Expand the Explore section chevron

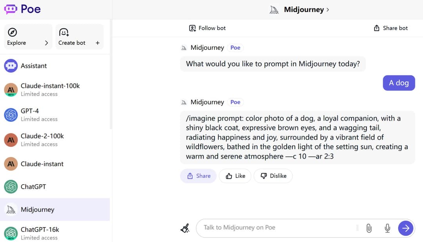click(x=46, y=43)
